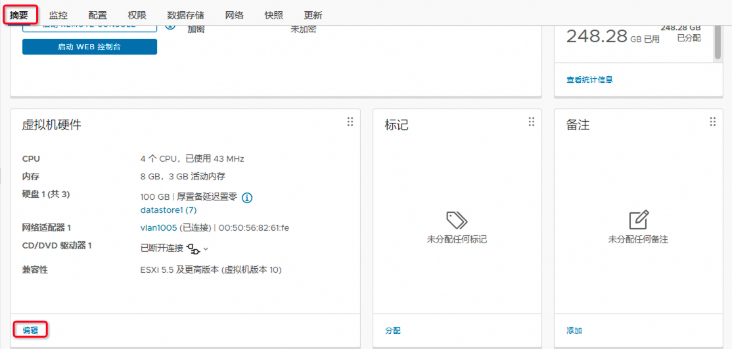The width and height of the screenshot is (732, 349).
Task: Click the 已断开连接 status text
Action: point(162,248)
